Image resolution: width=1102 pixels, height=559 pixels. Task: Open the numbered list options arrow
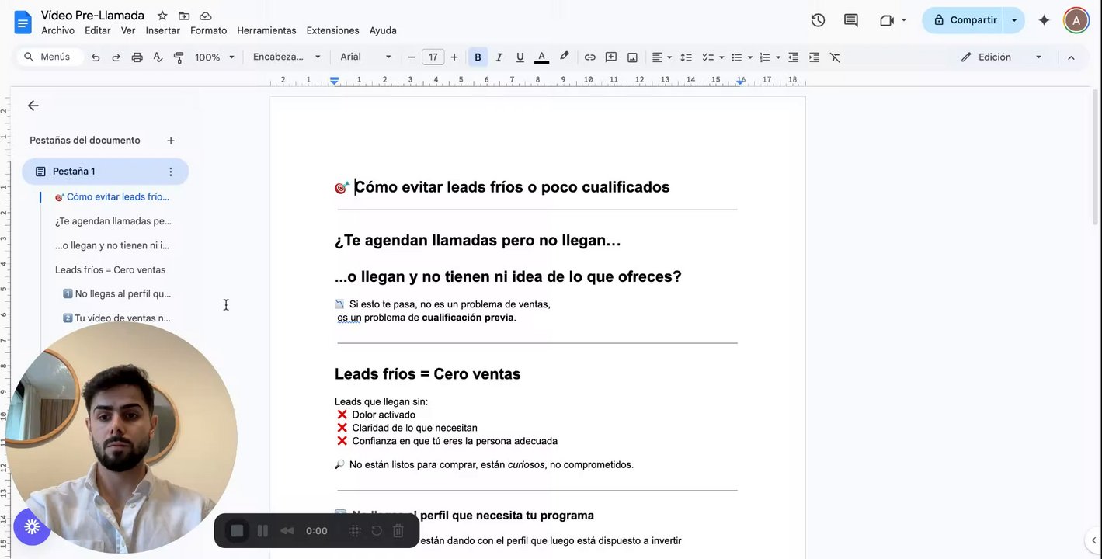click(x=778, y=57)
